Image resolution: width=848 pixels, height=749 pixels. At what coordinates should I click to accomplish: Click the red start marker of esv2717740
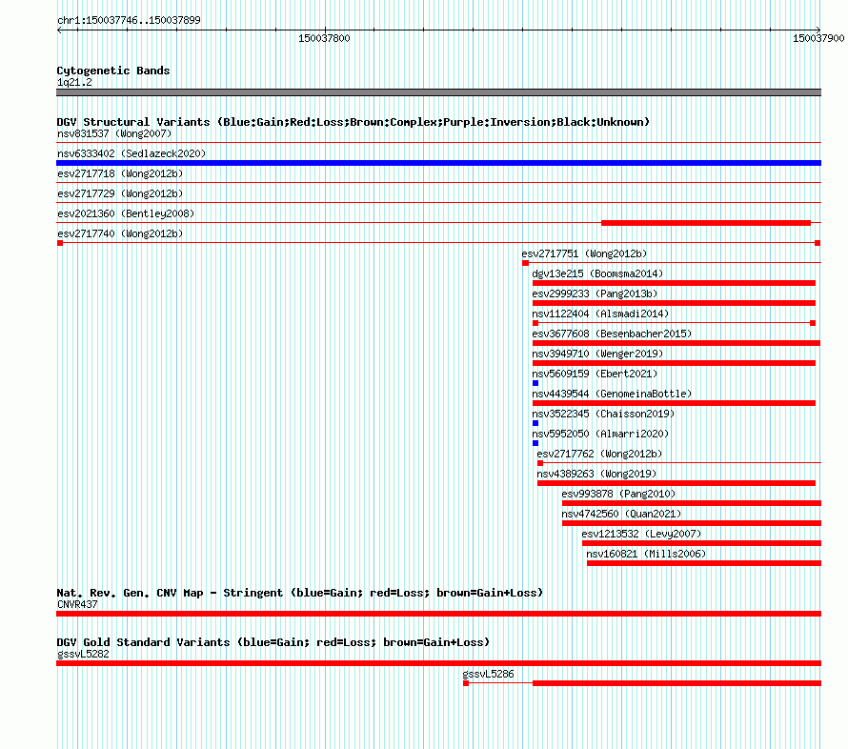tap(60, 243)
